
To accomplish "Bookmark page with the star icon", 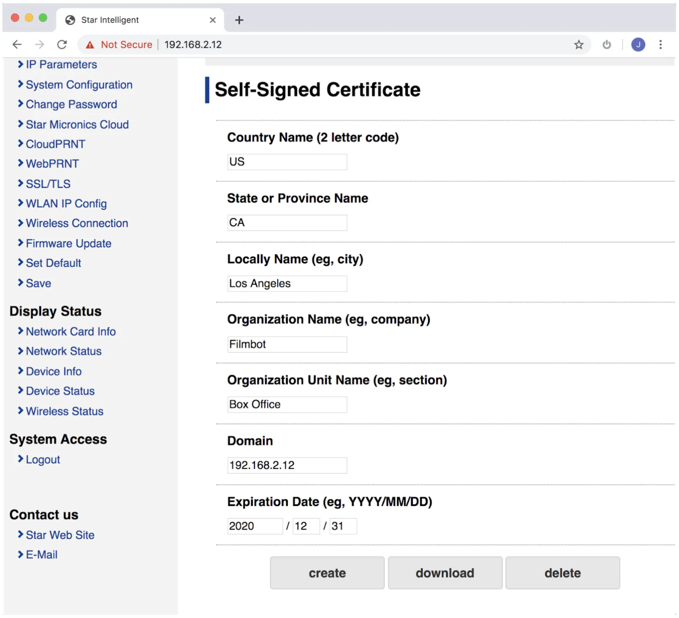I will [x=579, y=44].
